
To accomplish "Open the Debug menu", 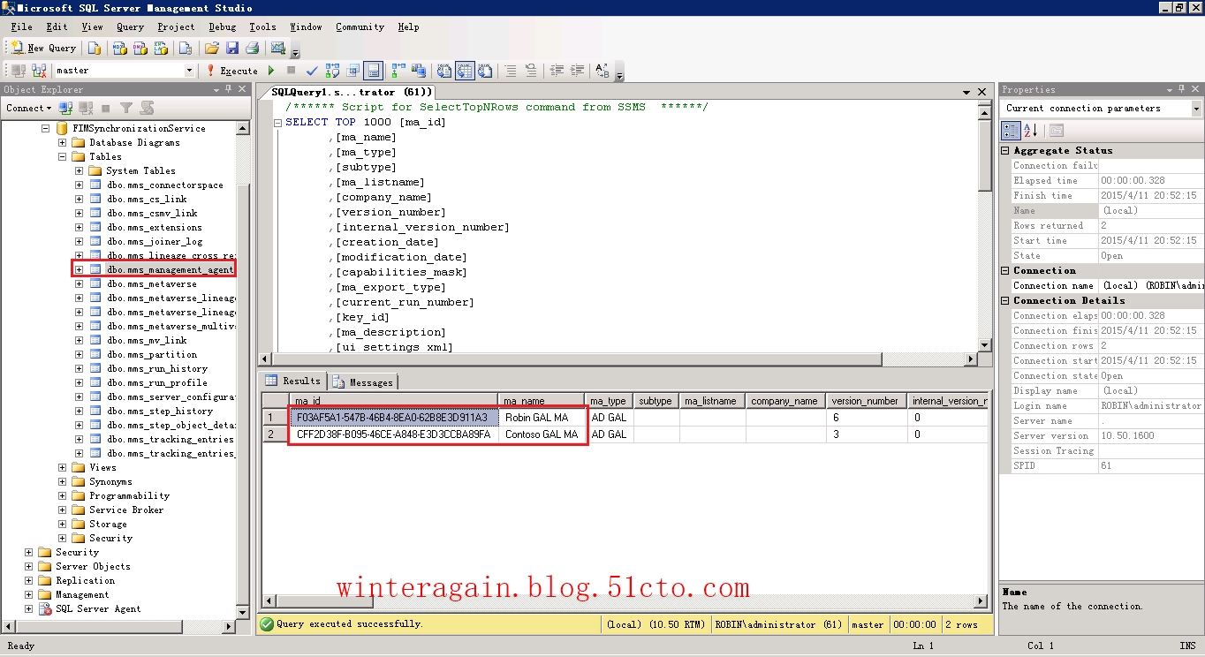I will (x=222, y=26).
